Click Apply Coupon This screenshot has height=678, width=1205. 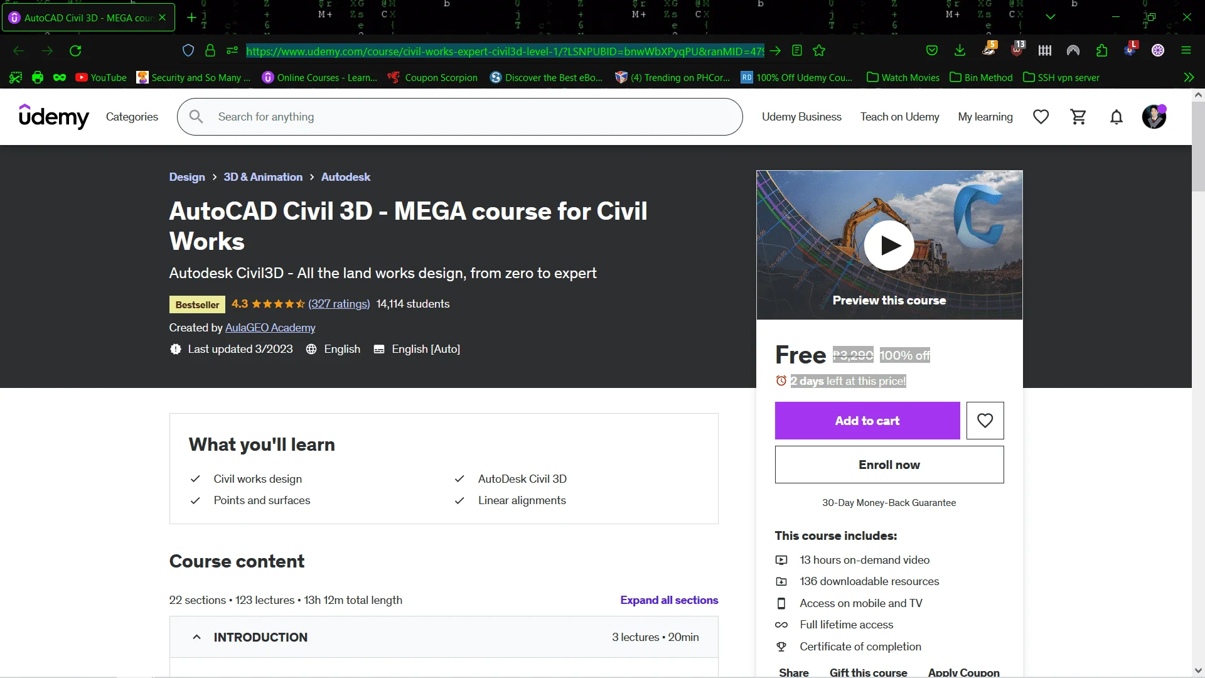pyautogui.click(x=964, y=672)
